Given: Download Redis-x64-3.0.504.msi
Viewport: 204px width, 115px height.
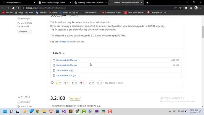Looking at the screenshot, I should [x=67, y=60].
